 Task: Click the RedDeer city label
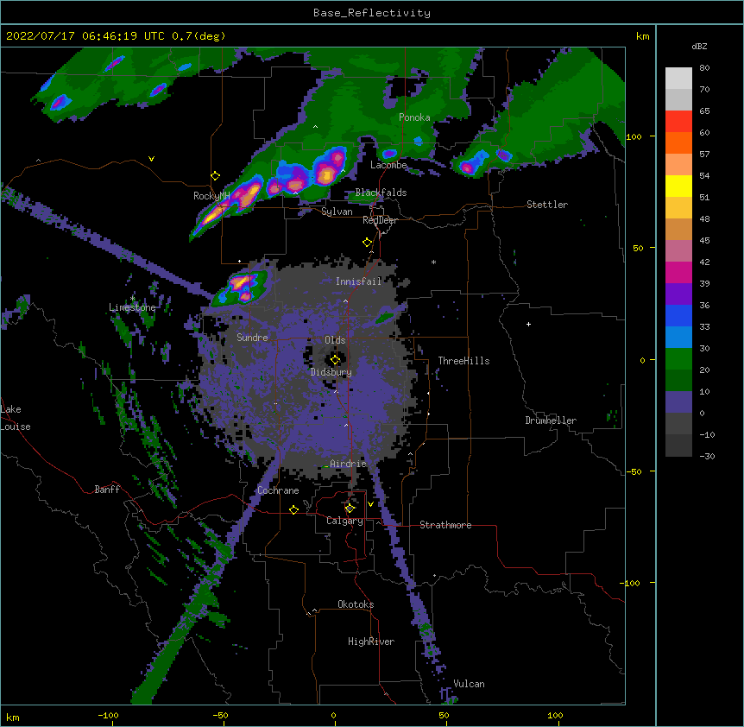(x=380, y=220)
